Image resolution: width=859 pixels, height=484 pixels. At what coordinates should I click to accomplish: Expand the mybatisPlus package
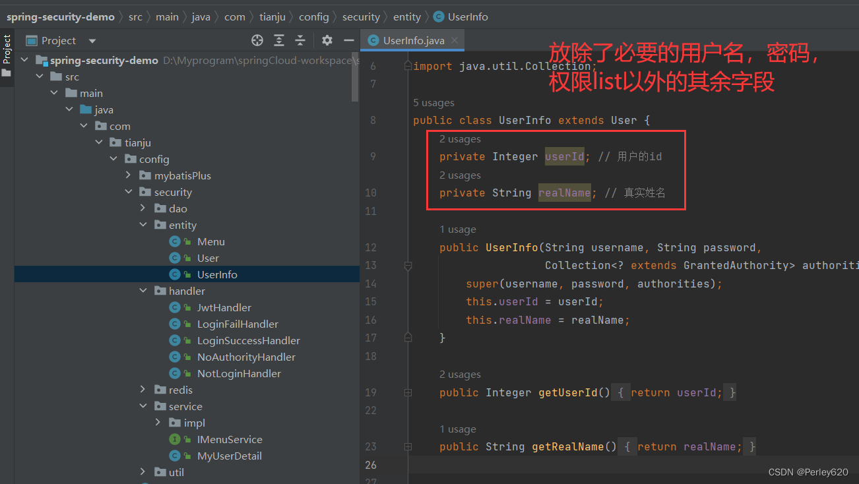point(128,175)
